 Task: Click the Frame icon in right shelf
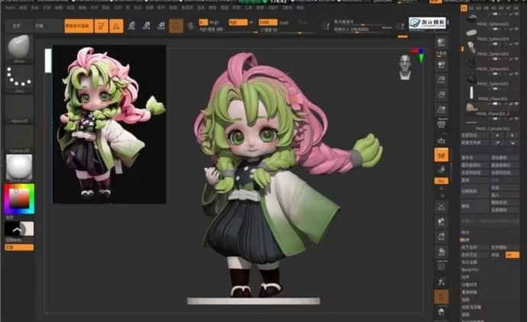click(x=441, y=207)
